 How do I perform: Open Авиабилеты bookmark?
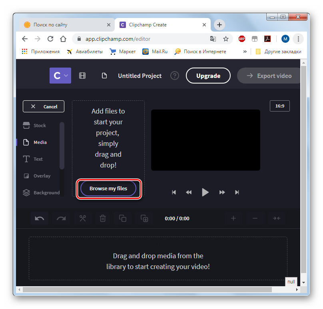click(85, 52)
